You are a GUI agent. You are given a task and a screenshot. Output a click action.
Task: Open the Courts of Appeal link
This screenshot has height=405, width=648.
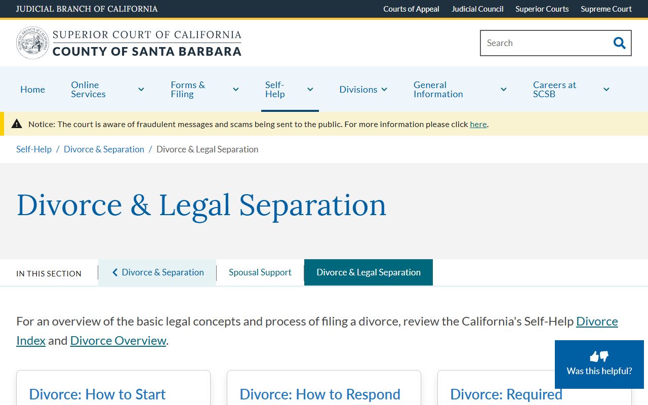411,9
